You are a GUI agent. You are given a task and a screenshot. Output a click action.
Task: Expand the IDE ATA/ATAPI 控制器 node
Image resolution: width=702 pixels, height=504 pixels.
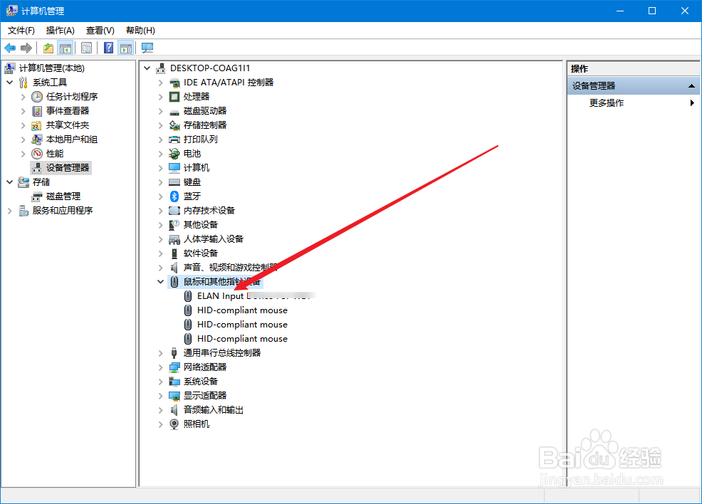[160, 83]
